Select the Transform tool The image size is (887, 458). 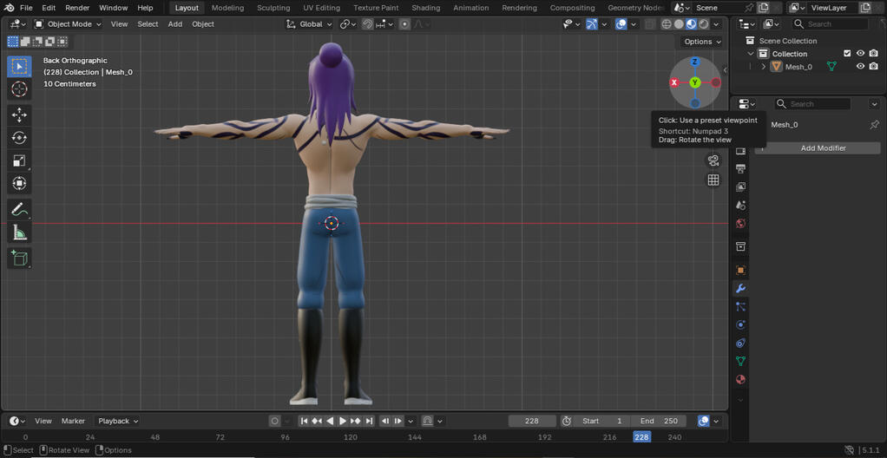(x=19, y=183)
